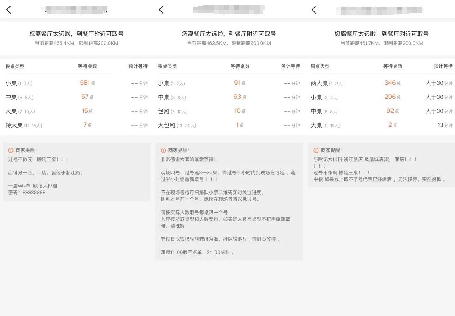Click the 商家提醒 info icon above 非常感谢大家的厚爱等待

(163, 150)
